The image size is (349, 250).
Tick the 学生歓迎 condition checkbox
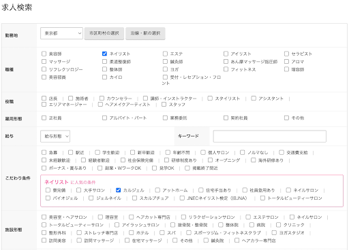coord(97,152)
